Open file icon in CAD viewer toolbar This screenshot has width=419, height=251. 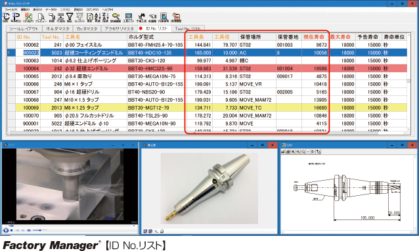pos(283,152)
